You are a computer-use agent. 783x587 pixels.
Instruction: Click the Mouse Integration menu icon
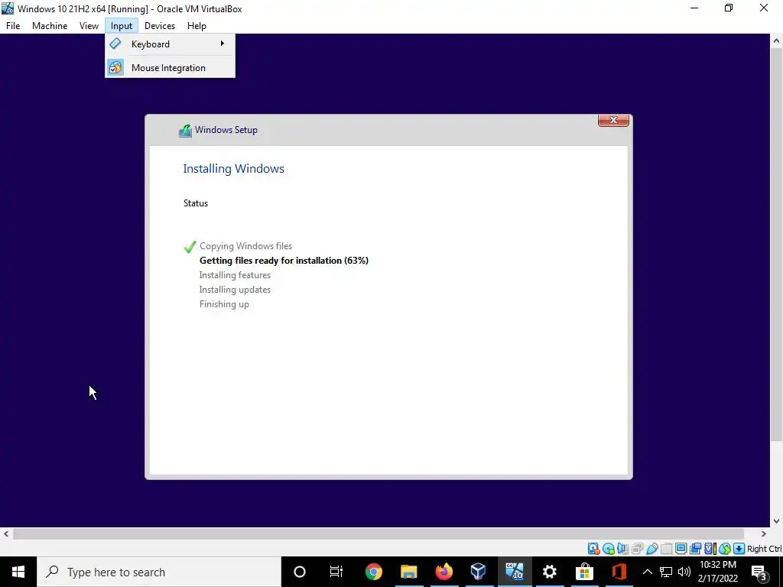(115, 67)
